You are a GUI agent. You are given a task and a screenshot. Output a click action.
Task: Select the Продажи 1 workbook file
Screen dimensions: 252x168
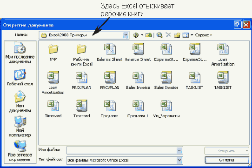[x=138, y=109]
